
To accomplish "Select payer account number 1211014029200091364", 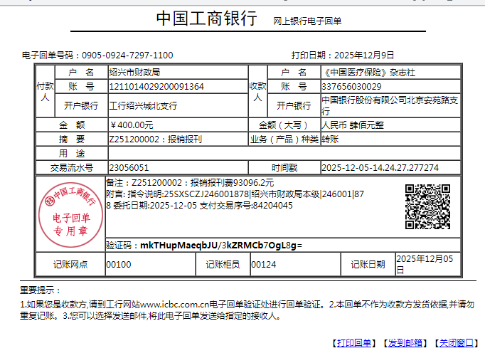I will 156,87.
